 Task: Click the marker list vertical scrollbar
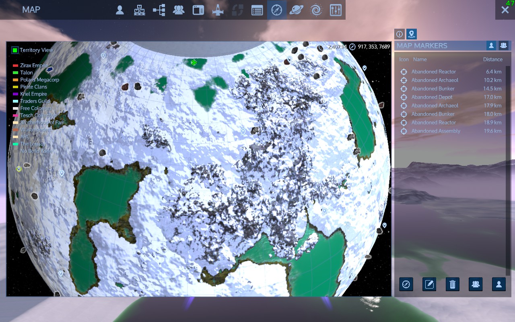[508, 171]
